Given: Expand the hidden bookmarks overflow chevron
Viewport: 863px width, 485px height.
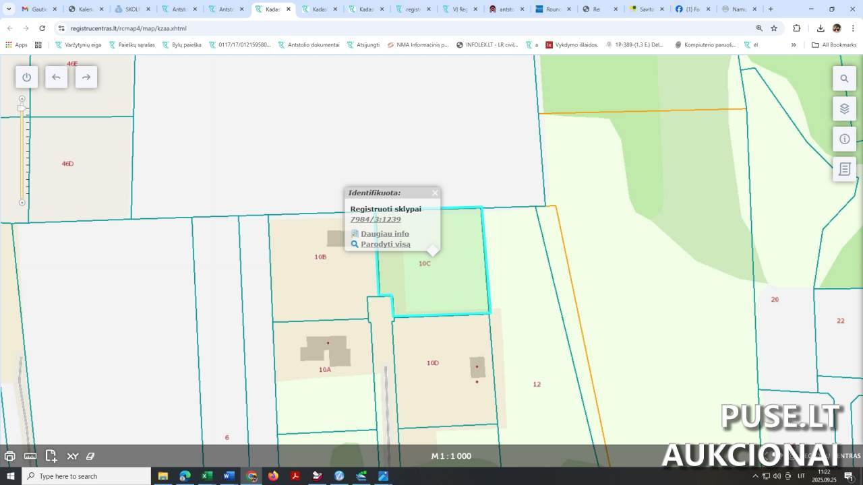Looking at the screenshot, I should click(x=794, y=44).
